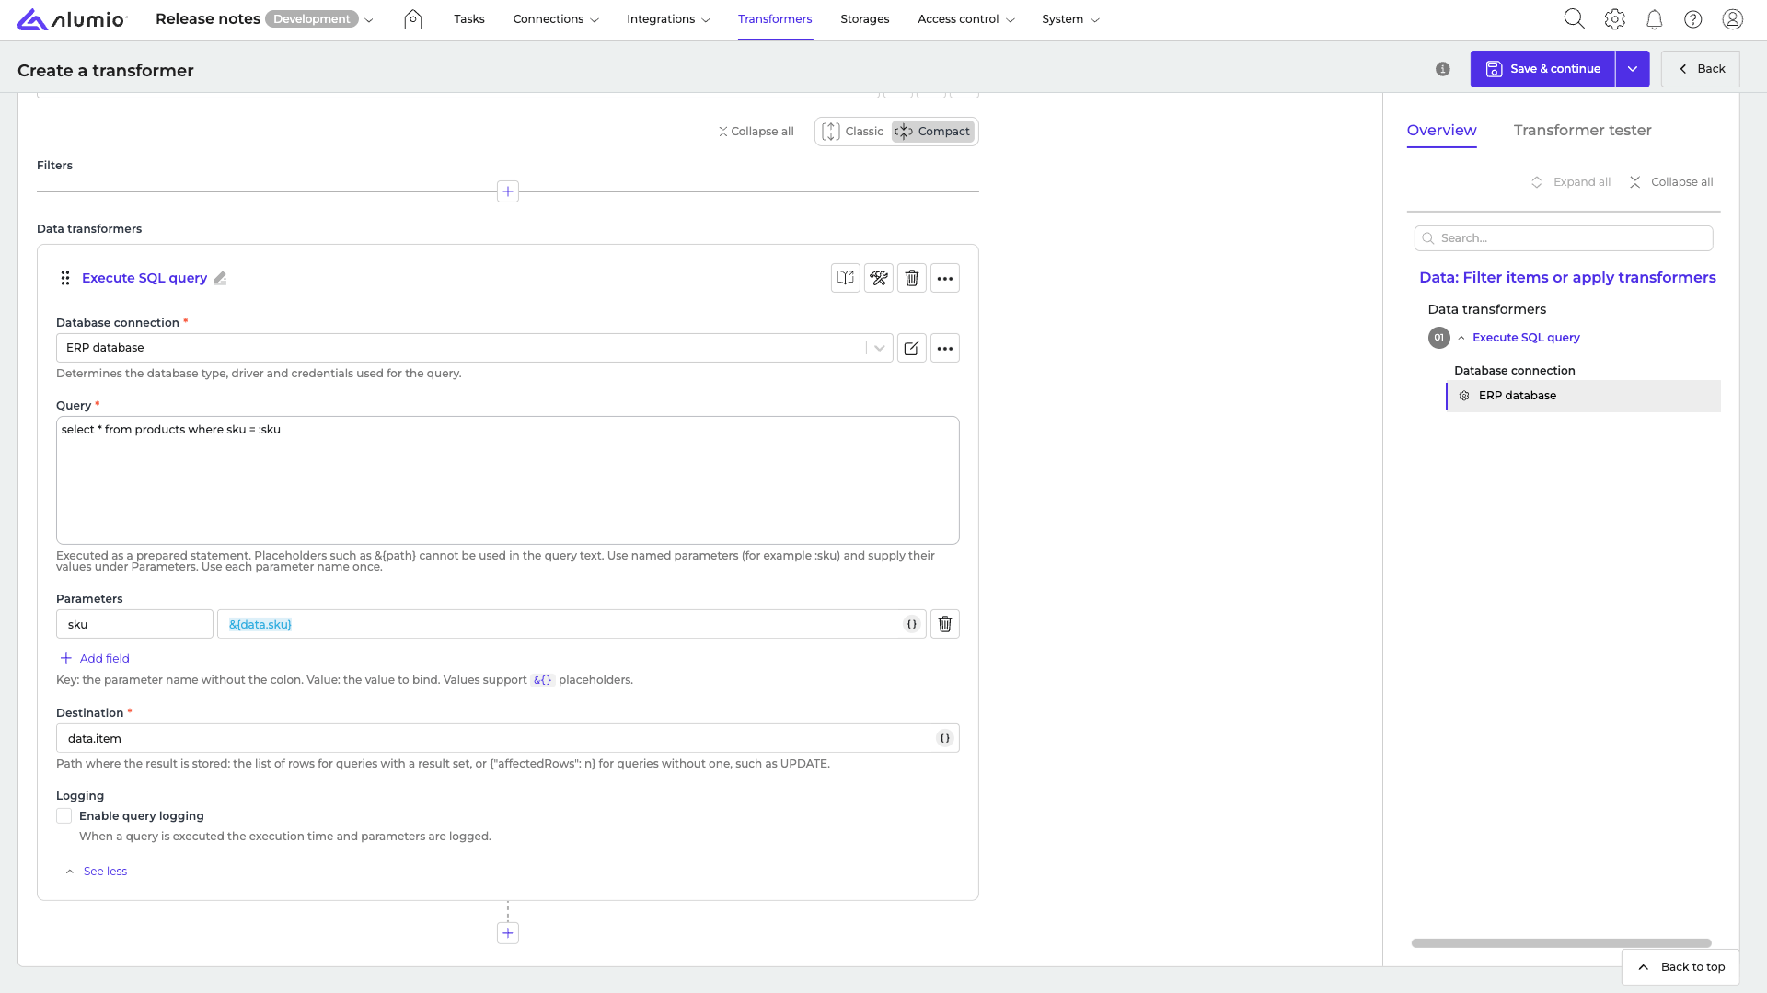
Task: Go to the Storages page
Action: pyautogui.click(x=865, y=19)
